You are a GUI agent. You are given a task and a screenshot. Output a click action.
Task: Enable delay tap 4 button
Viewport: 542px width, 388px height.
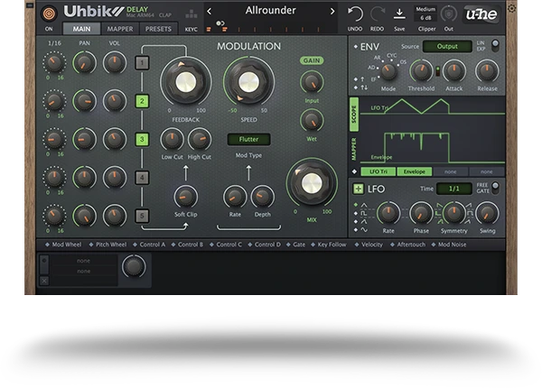(x=142, y=178)
